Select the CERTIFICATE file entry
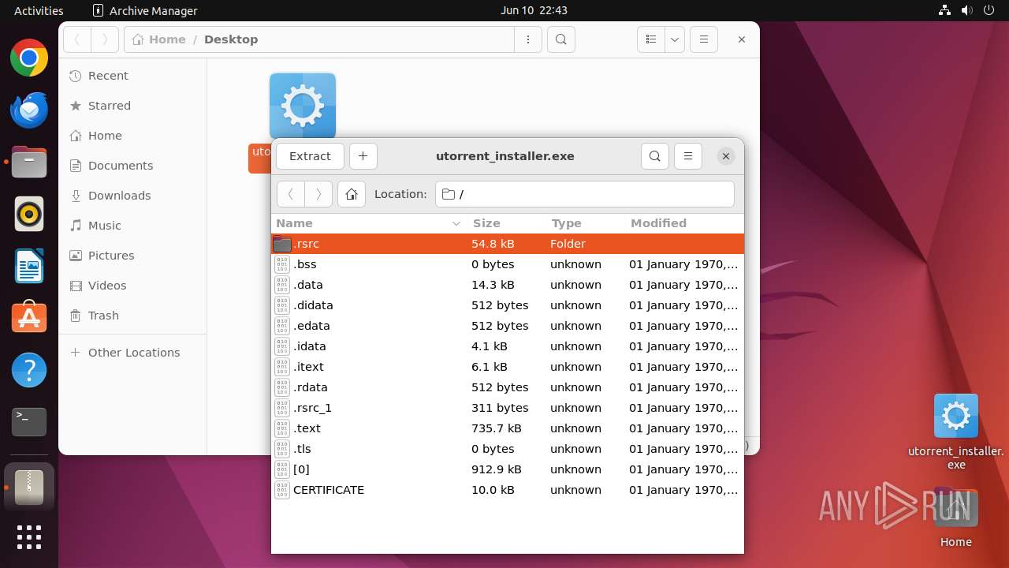1009x568 pixels. [508, 490]
